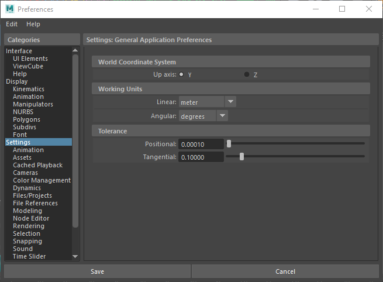This screenshot has width=383, height=282.
Task: Click the Positional tolerance slider handle
Action: point(229,144)
